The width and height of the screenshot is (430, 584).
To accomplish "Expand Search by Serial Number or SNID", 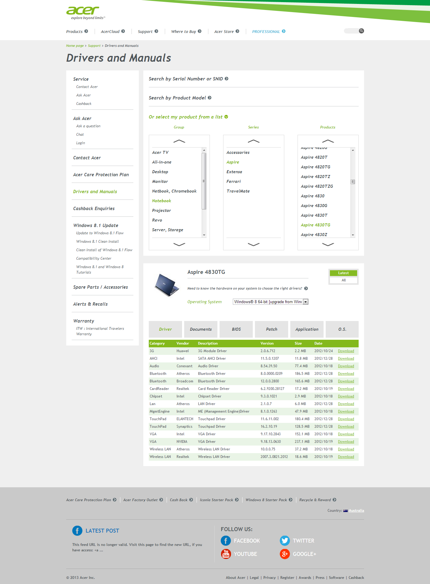I will (x=188, y=79).
